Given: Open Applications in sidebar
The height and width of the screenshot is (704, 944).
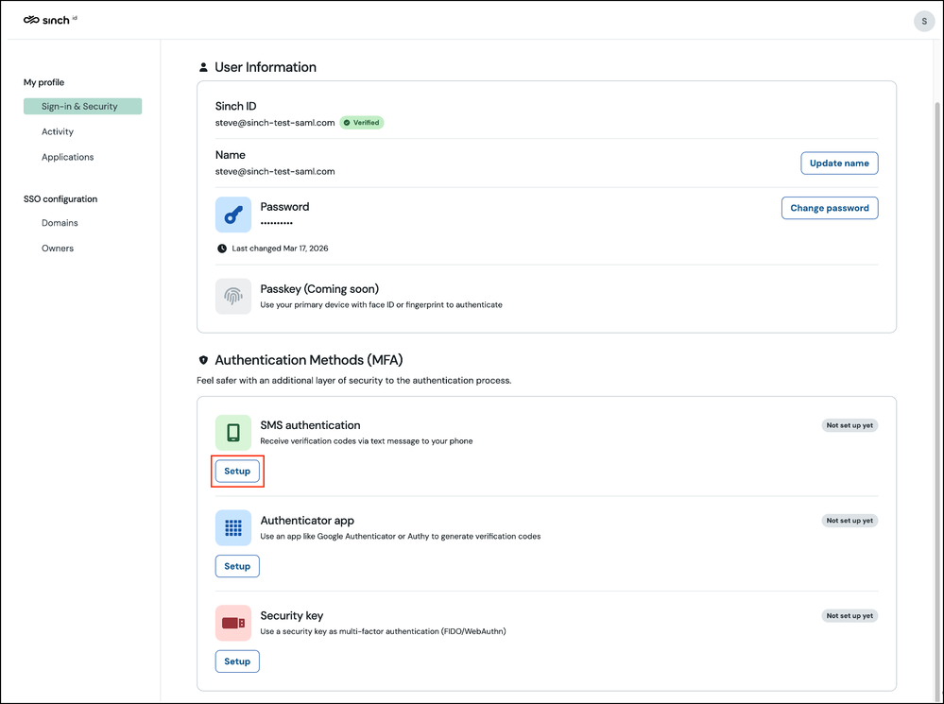Looking at the screenshot, I should [67, 157].
